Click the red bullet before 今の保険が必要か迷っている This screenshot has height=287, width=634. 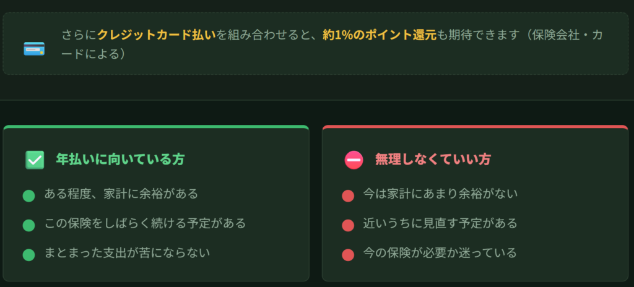tap(348, 254)
